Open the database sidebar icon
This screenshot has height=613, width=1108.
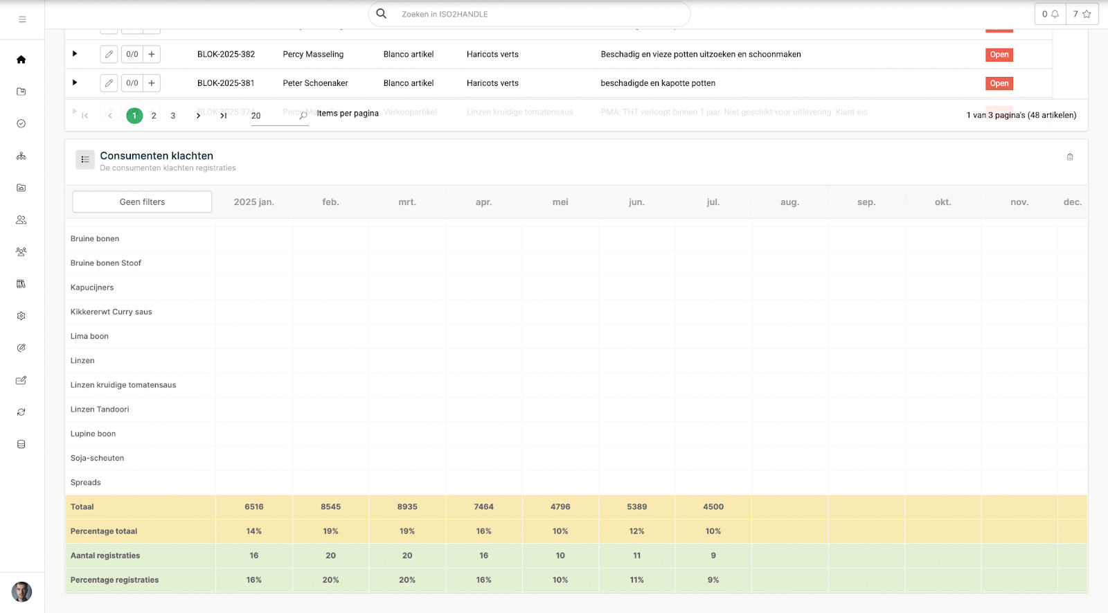click(x=21, y=444)
